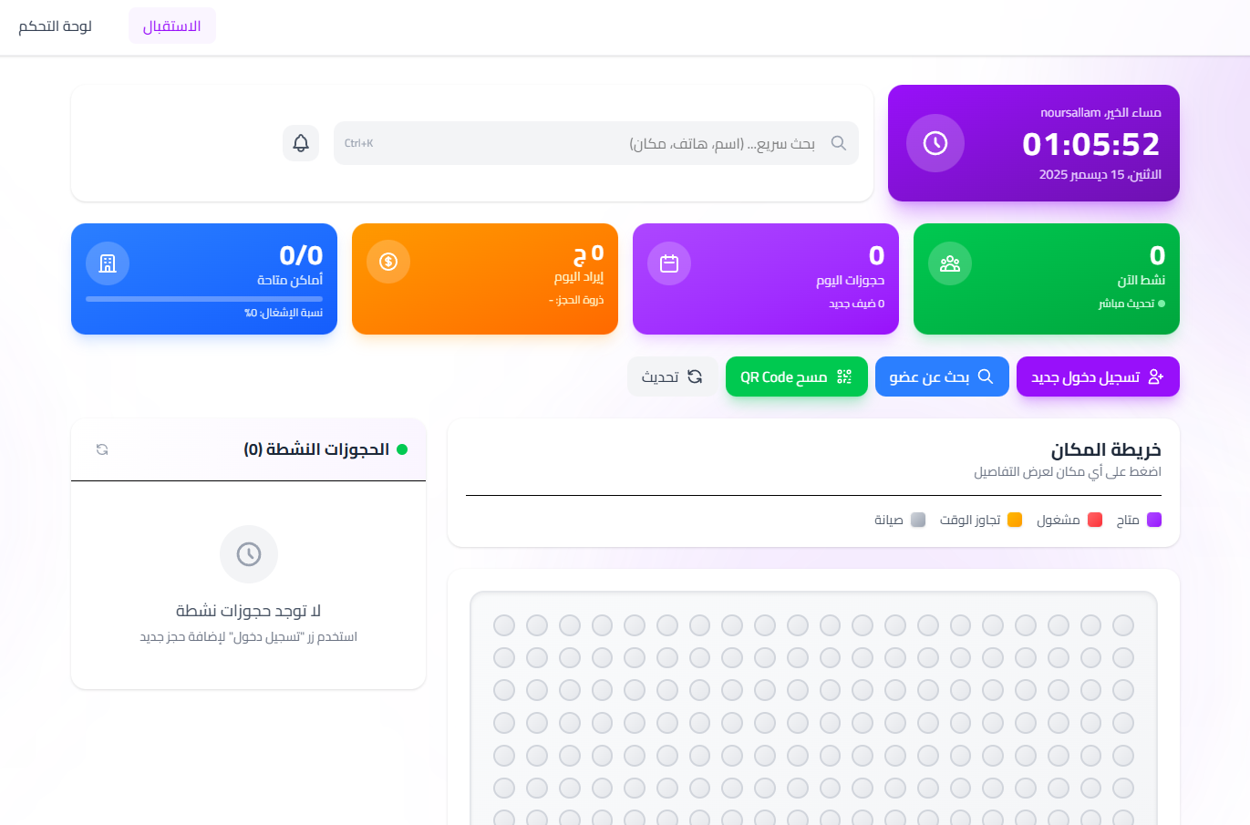
Task: Click the orange تجاوز الوقت legend swatch
Action: pos(1015,520)
